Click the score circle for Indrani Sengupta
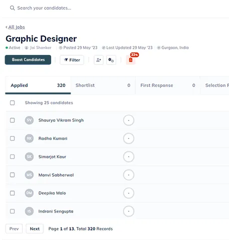229x240 pixels. (129, 211)
